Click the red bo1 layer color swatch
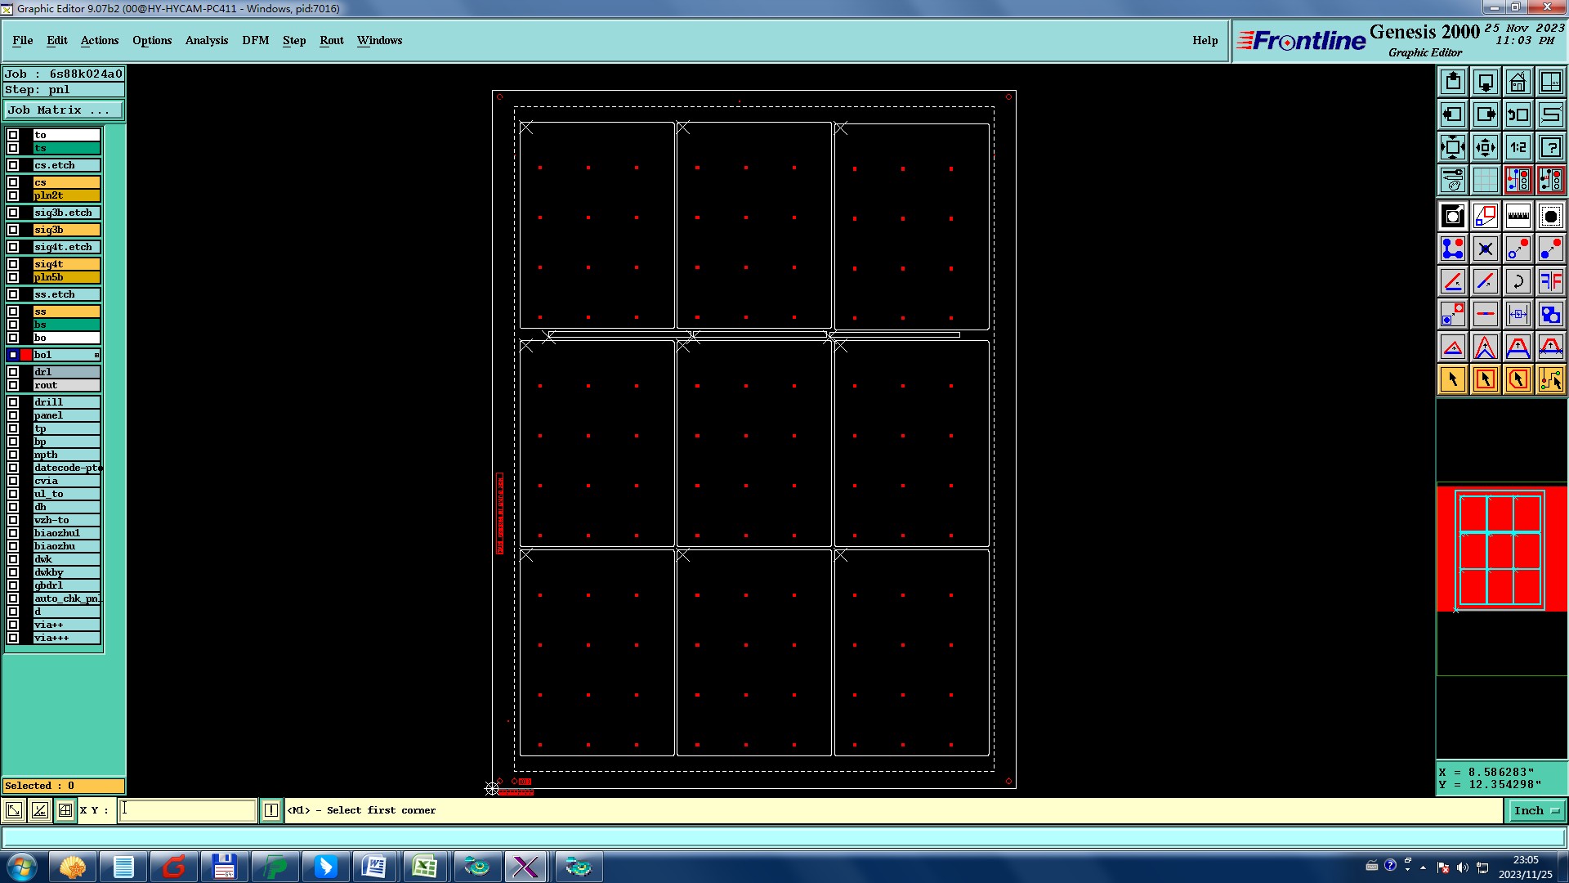 pyautogui.click(x=26, y=355)
